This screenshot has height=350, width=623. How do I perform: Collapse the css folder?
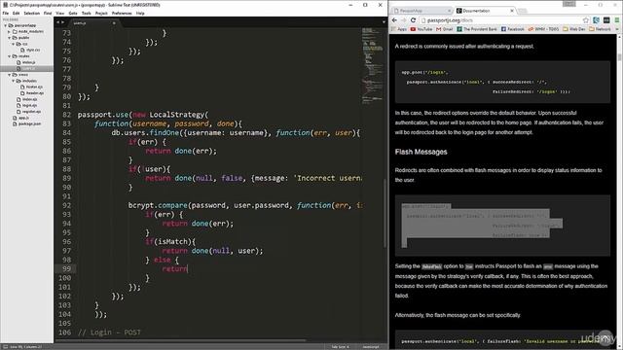pyautogui.click(x=14, y=44)
